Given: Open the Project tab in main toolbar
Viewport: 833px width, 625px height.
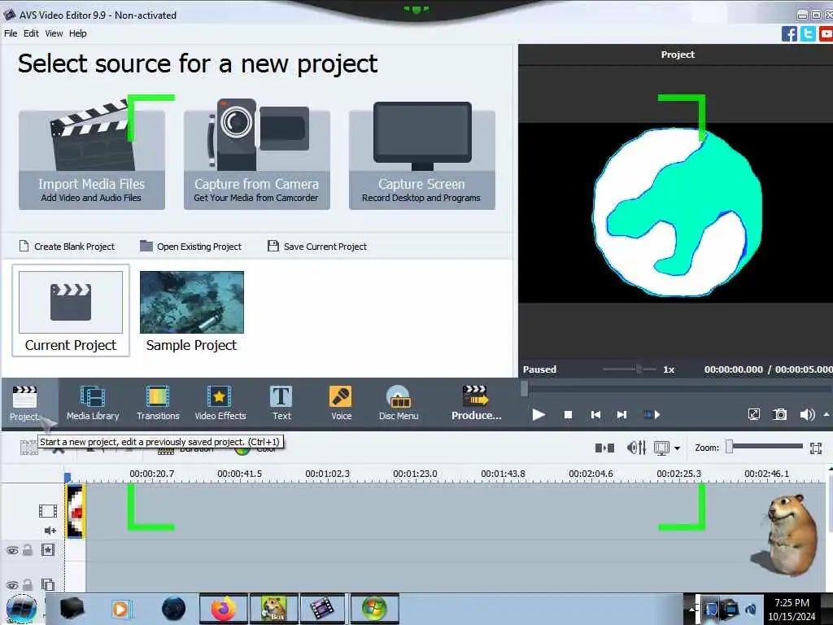Looking at the screenshot, I should point(24,404).
